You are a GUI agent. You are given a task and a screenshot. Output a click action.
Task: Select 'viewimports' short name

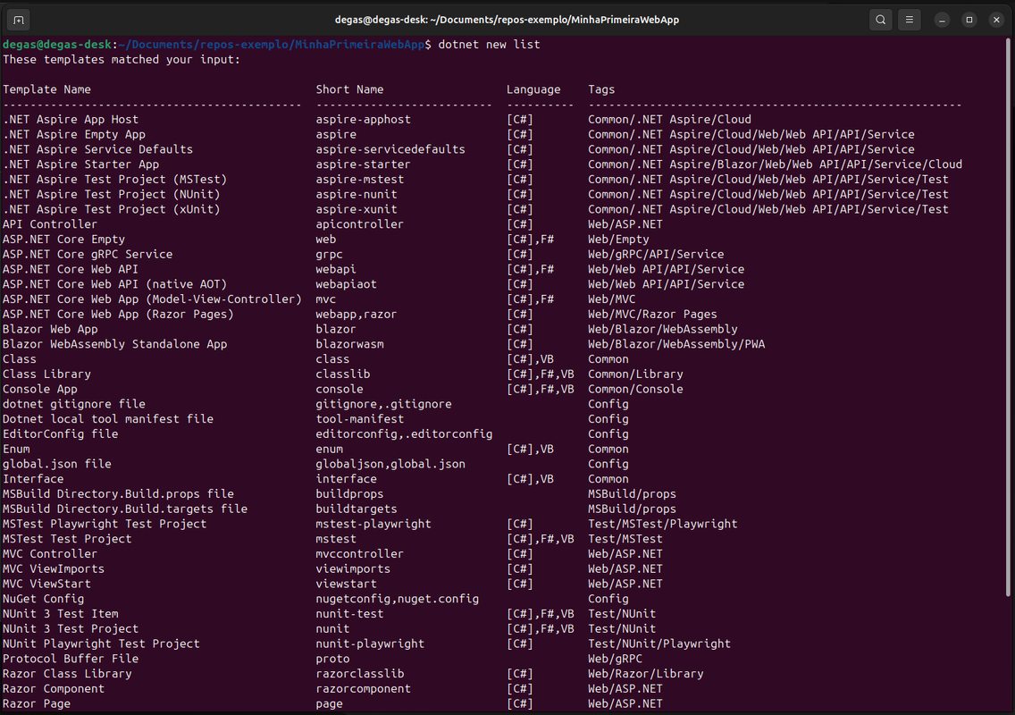[353, 568]
